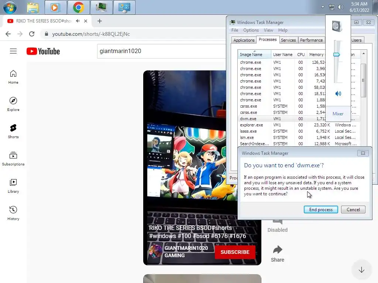The height and width of the screenshot is (283, 378).
Task: Switch to the Applications tab
Action: 244,40
